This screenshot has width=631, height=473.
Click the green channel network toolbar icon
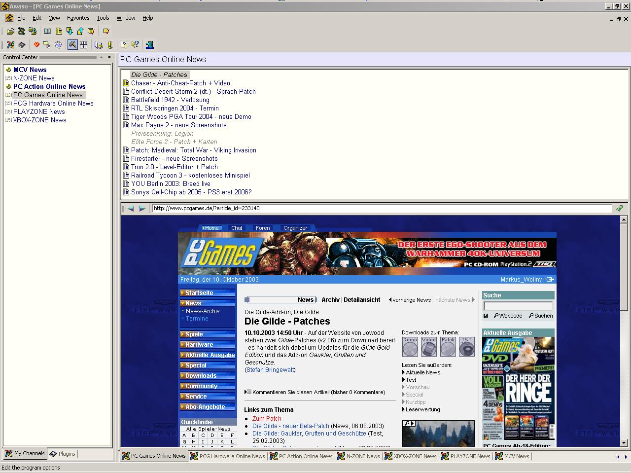click(21, 31)
